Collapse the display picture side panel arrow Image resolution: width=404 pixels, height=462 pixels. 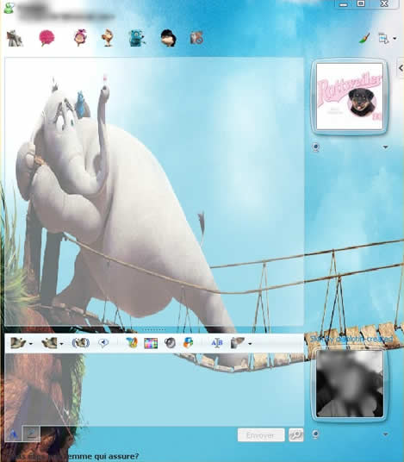401,68
